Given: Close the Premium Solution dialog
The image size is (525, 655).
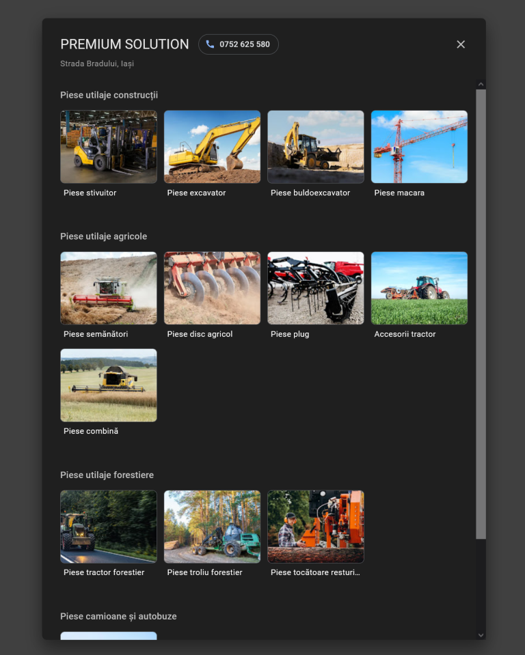Looking at the screenshot, I should (461, 44).
